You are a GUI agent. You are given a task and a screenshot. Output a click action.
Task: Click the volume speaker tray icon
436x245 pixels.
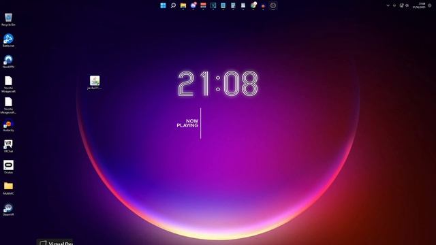pos(407,5)
